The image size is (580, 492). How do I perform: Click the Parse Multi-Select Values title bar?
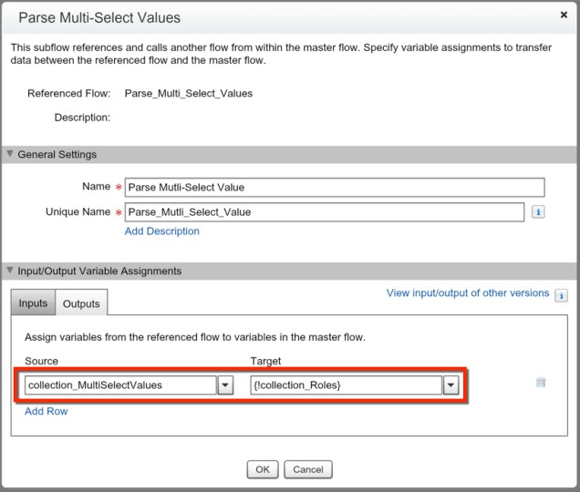click(x=274, y=17)
